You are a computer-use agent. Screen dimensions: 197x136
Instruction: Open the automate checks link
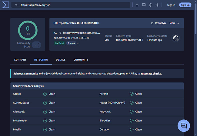[x=151, y=74]
